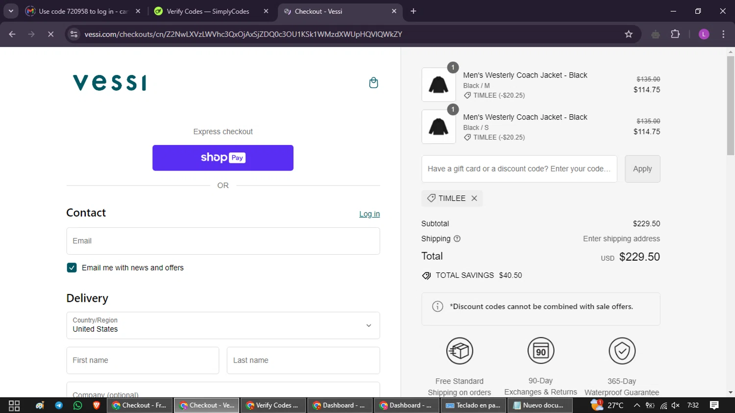Viewport: 735px width, 413px height.
Task: Click the Email input field
Action: [223, 241]
